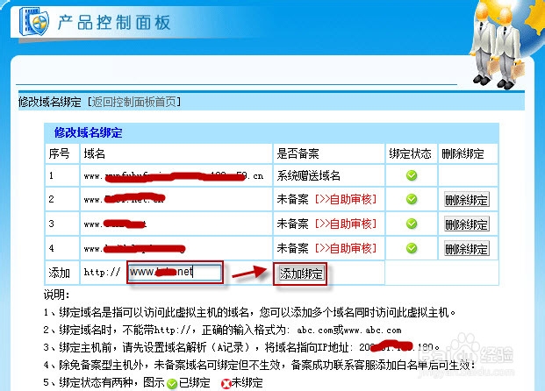Click note 3 about setting the A record
Viewport: 545px width, 391px height.
tap(241, 347)
